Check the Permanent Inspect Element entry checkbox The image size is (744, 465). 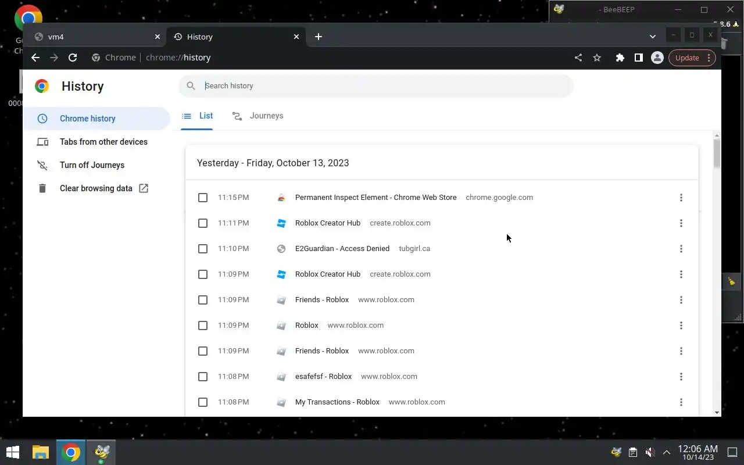[x=203, y=198]
